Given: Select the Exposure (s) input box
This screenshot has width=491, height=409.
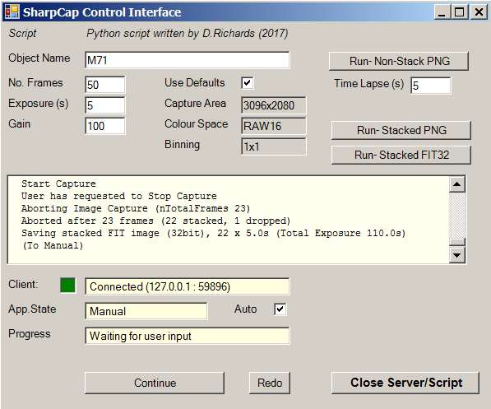Looking at the screenshot, I should (105, 105).
